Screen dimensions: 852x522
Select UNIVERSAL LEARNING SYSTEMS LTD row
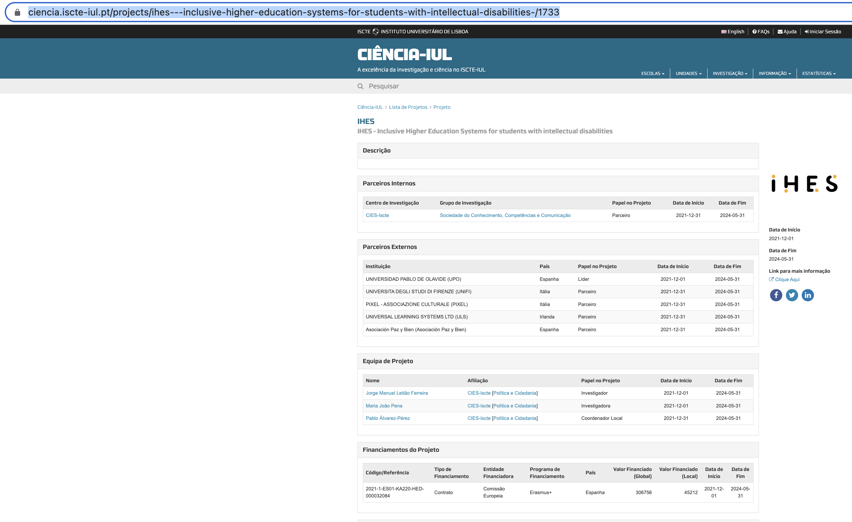(x=558, y=317)
